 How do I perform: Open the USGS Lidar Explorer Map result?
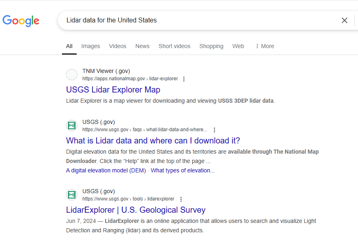tap(113, 90)
